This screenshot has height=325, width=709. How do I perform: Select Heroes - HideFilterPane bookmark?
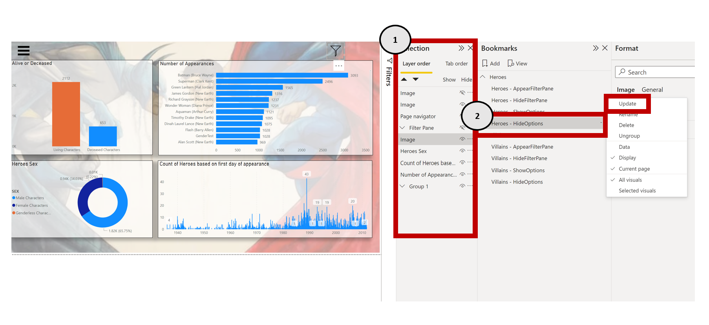pyautogui.click(x=519, y=100)
